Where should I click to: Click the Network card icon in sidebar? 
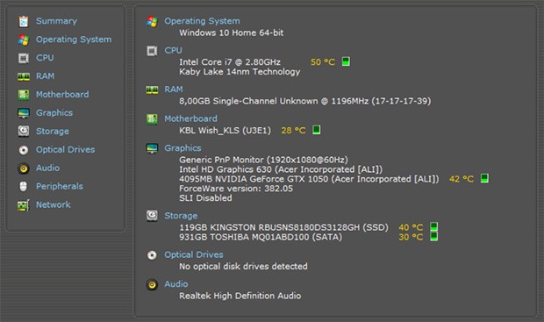pos(23,205)
